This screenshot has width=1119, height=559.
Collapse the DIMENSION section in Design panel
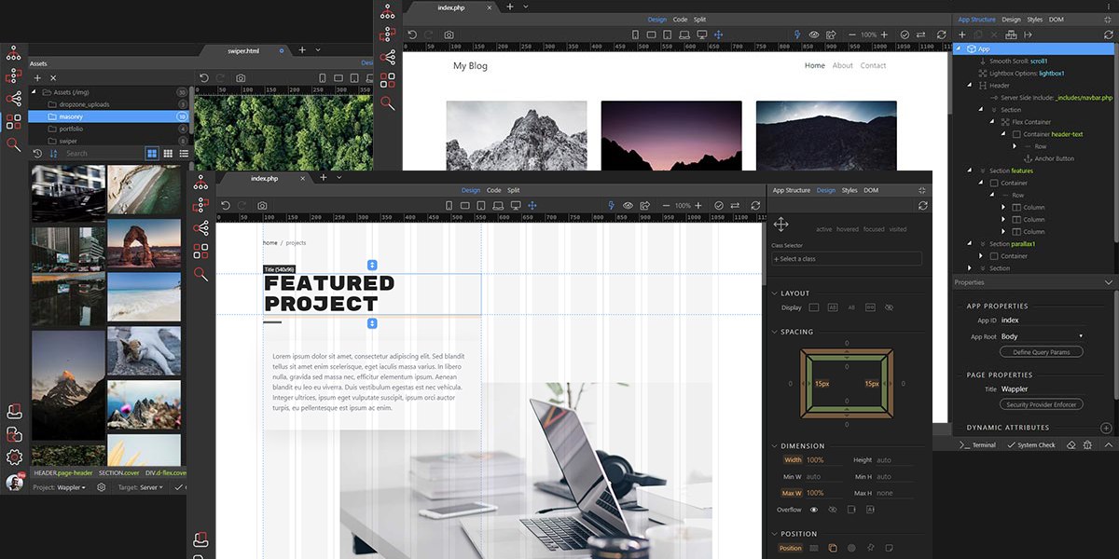click(x=775, y=446)
